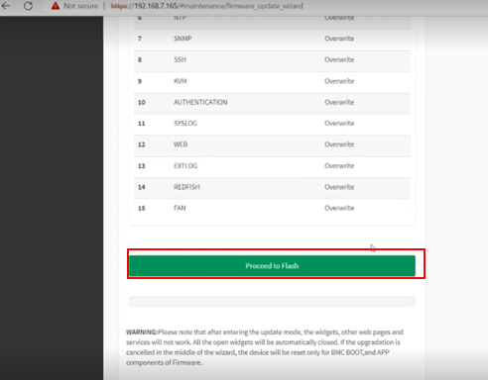
Task: Click Overwrite in the SYSLOG row
Action: coord(339,124)
